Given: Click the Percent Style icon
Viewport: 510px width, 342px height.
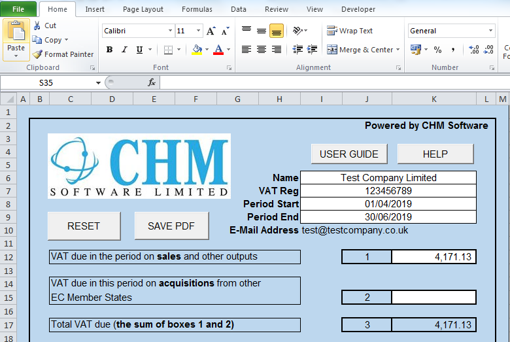Looking at the screenshot, I should point(437,50).
